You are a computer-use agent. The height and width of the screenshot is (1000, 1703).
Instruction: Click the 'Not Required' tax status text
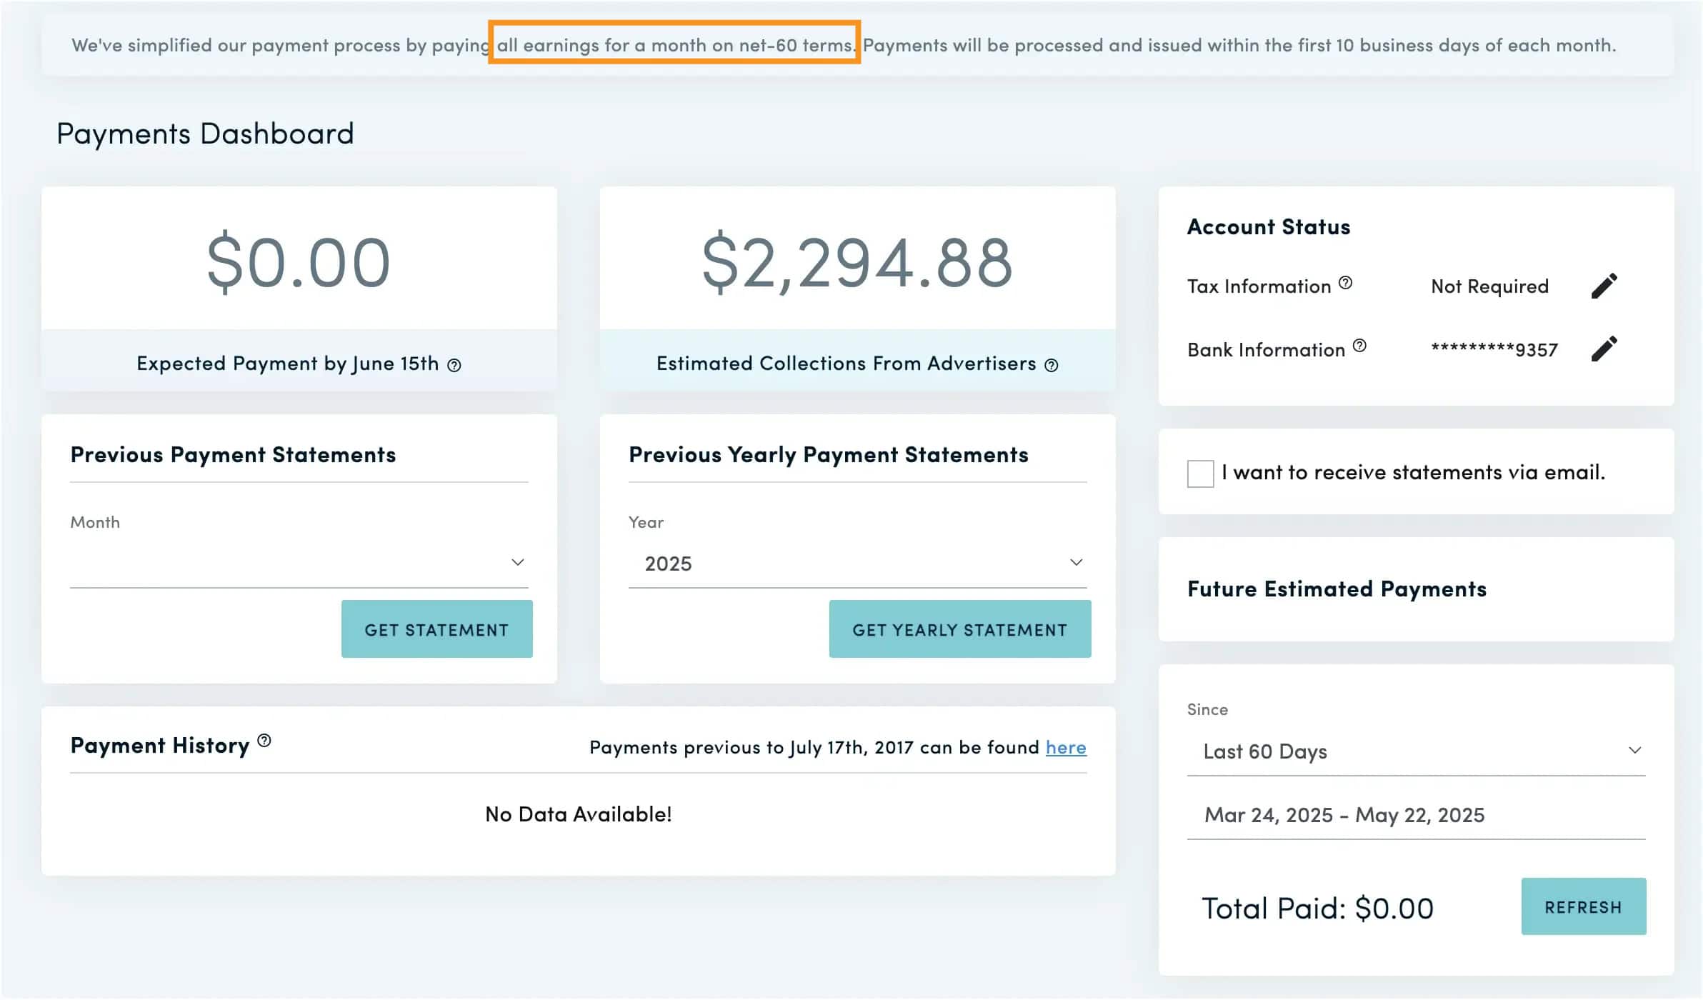[x=1489, y=286]
